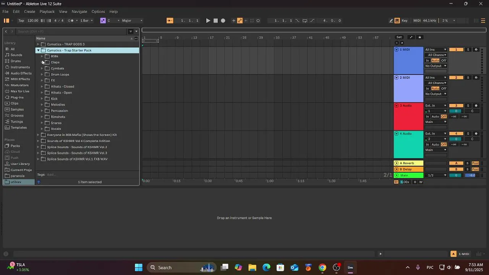Screen dimensions: 489x275
Task: Go back in browser history arrow
Action: pyautogui.click(x=6, y=31)
